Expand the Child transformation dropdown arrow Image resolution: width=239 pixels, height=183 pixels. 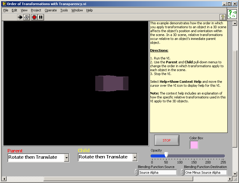pos(135,157)
